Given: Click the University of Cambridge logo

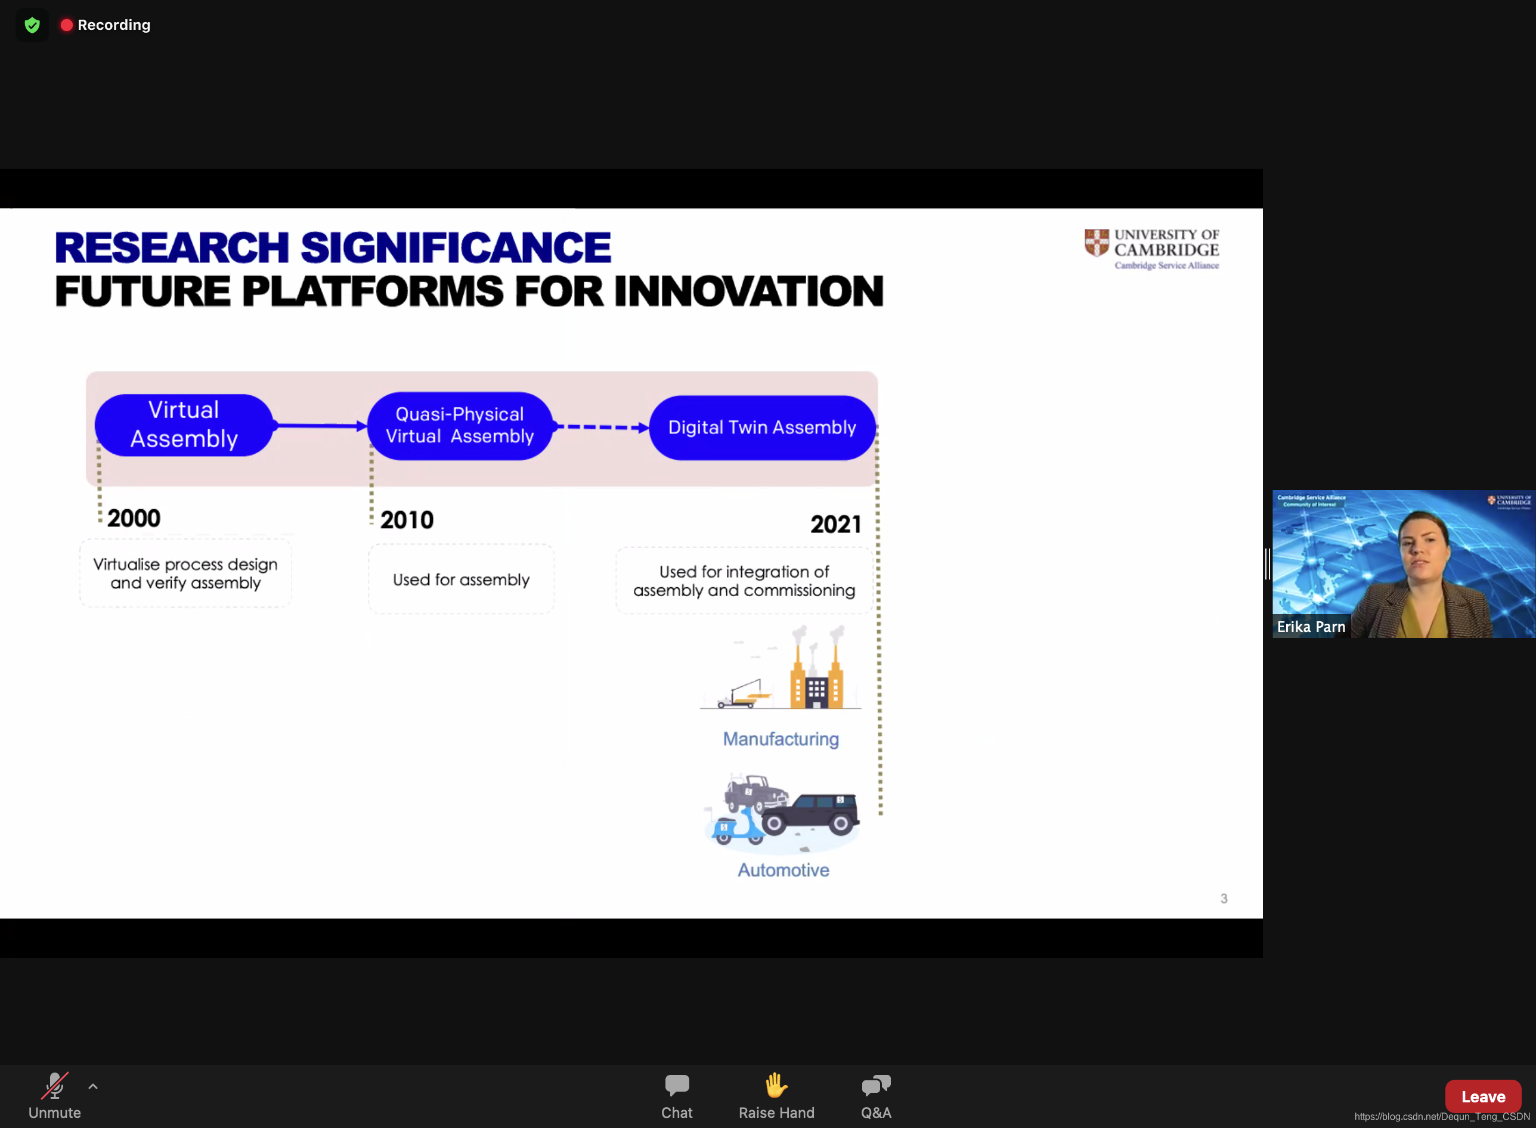Looking at the screenshot, I should [x=1151, y=249].
